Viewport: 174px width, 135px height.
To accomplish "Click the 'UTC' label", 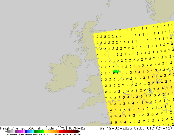I will pyautogui.click(x=150, y=128).
